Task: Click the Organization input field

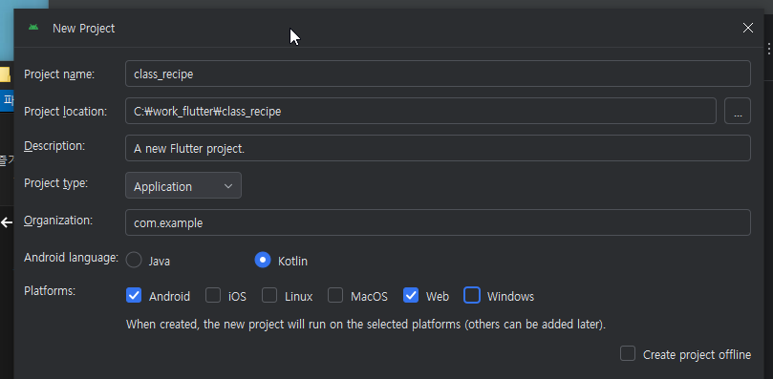Action: pos(438,222)
